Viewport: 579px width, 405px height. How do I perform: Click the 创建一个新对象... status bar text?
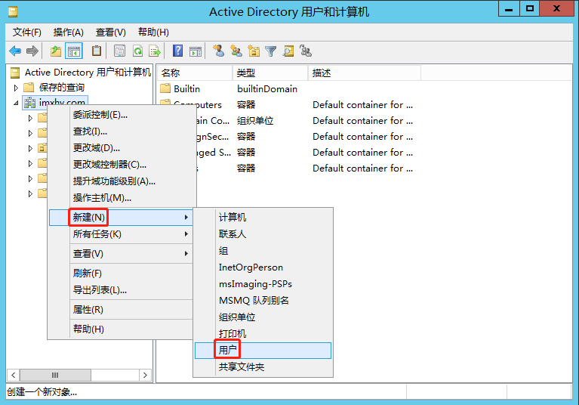tap(42, 391)
